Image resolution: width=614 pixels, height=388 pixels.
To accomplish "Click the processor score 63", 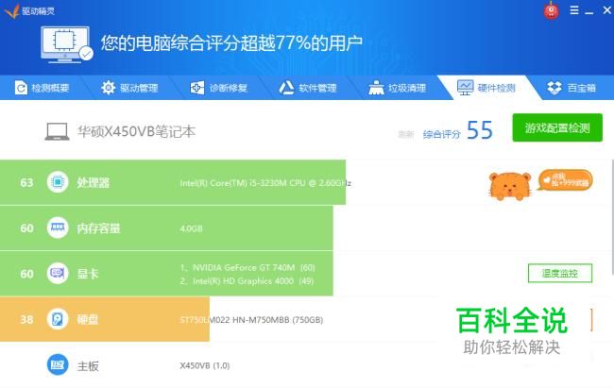I will pos(26,182).
